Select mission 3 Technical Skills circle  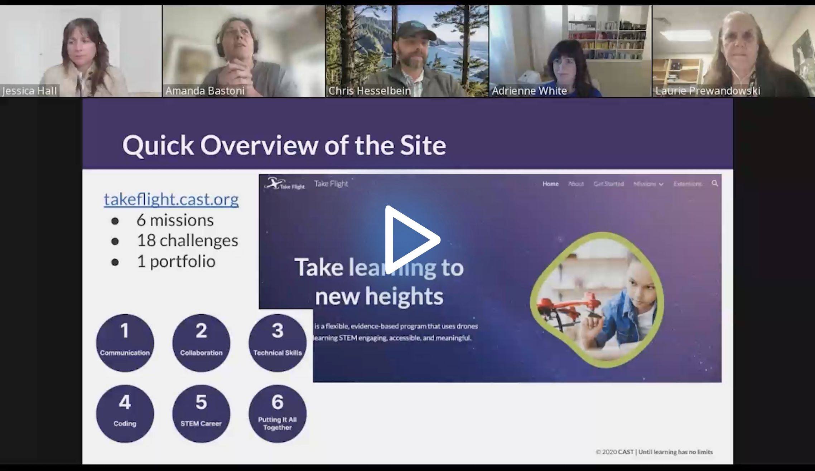pyautogui.click(x=278, y=343)
